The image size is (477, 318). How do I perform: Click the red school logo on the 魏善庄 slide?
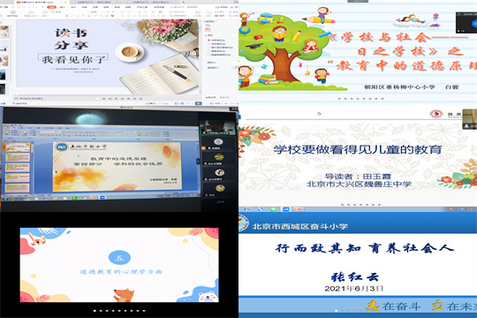(436, 114)
